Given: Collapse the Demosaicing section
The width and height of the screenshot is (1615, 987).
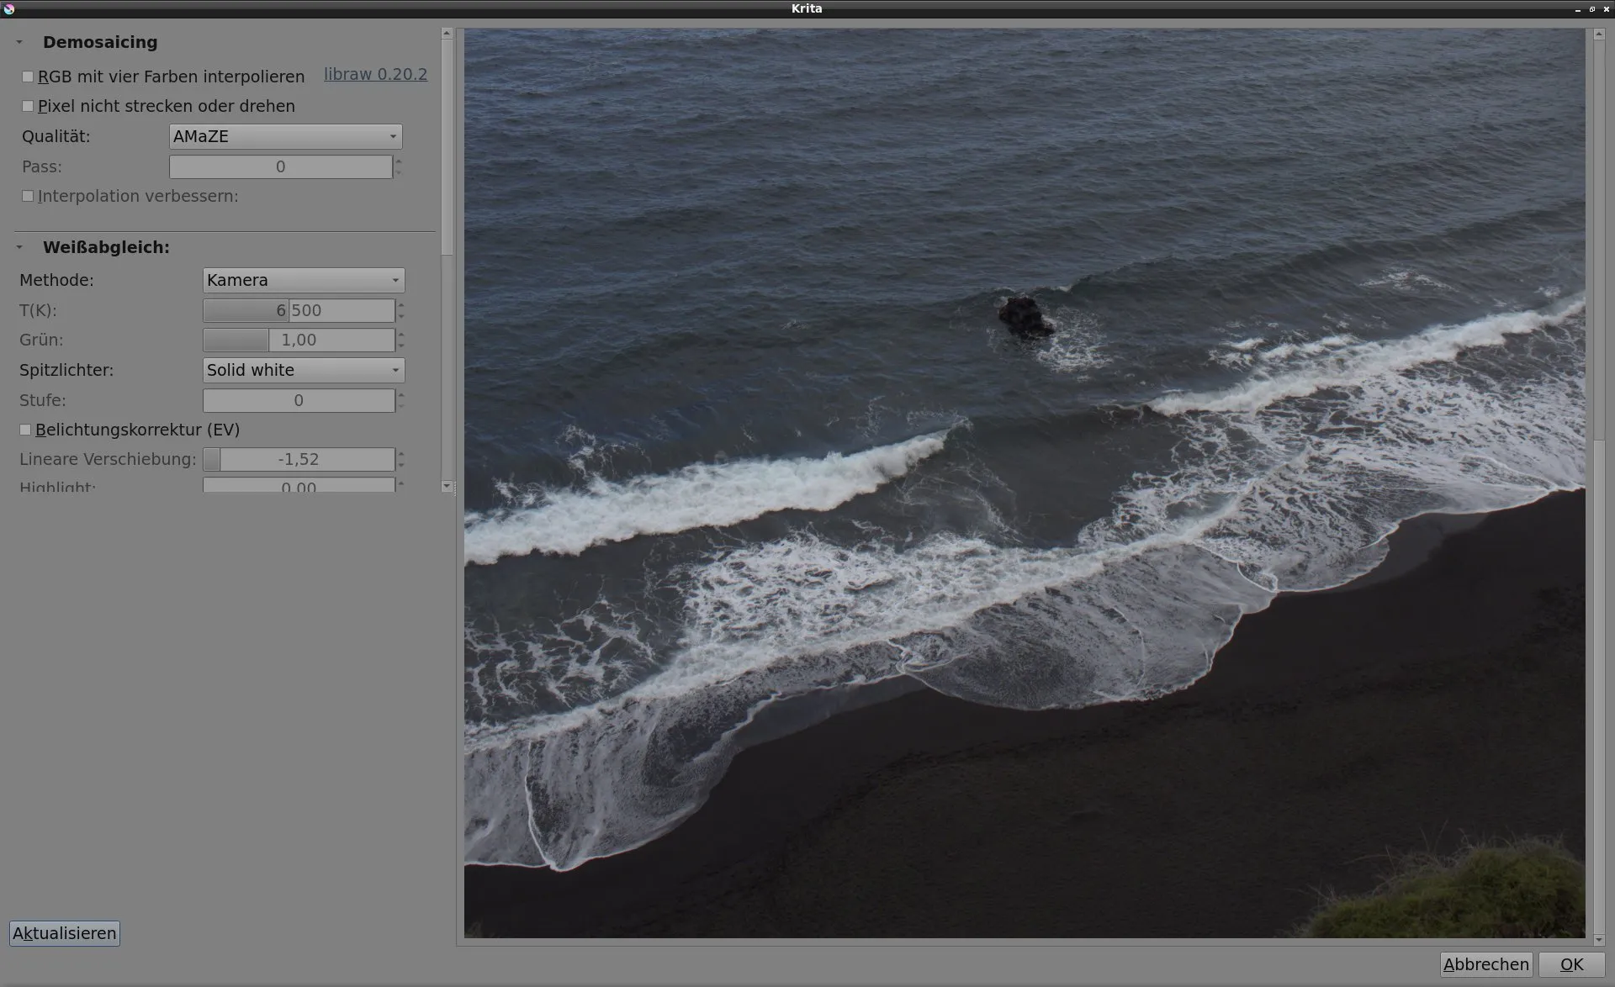Looking at the screenshot, I should coord(19,42).
